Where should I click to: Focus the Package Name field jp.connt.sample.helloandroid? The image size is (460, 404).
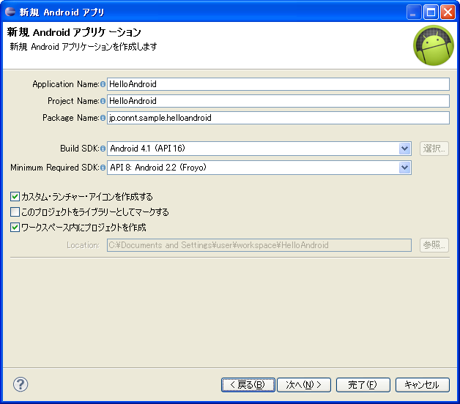[x=278, y=118]
